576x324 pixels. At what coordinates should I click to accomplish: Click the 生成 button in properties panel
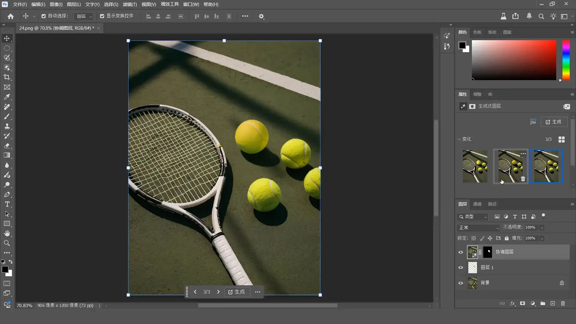coord(554,122)
